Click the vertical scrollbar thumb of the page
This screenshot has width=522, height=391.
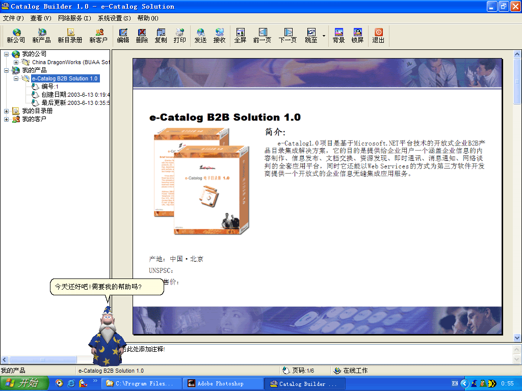click(517, 81)
